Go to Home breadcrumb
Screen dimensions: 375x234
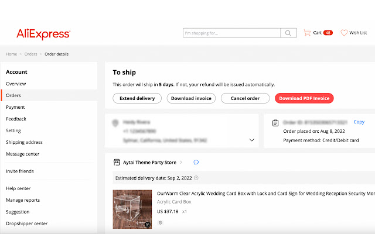(12, 54)
